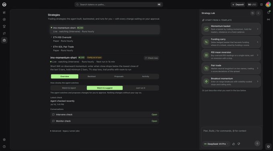Open settings gear icon in left sidebar

pos(4,140)
